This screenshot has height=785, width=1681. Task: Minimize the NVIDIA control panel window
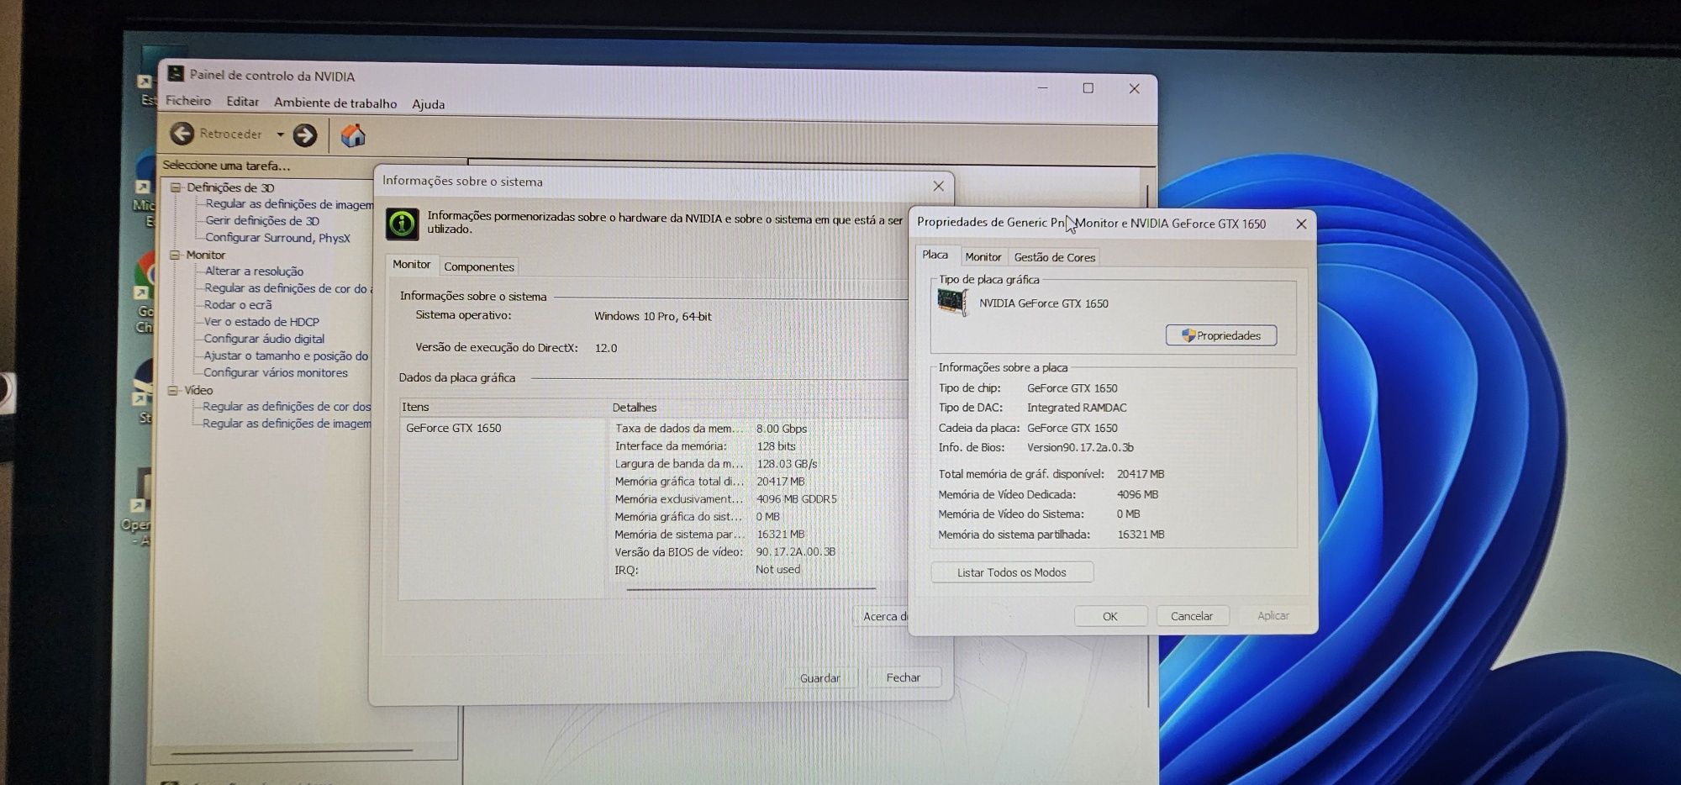coord(1042,87)
